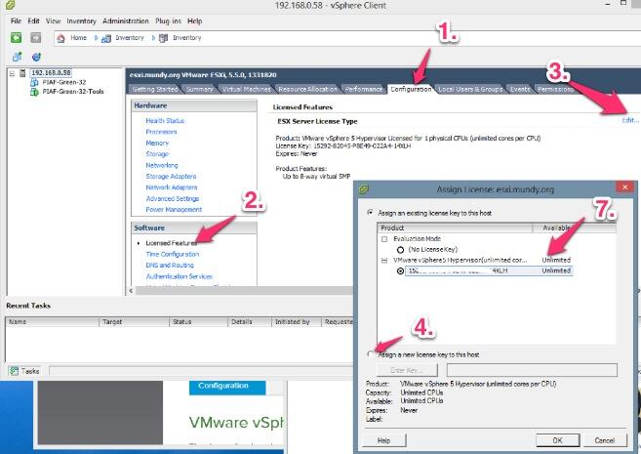Open the DNS and Routing link
The width and height of the screenshot is (641, 454).
coord(170,265)
